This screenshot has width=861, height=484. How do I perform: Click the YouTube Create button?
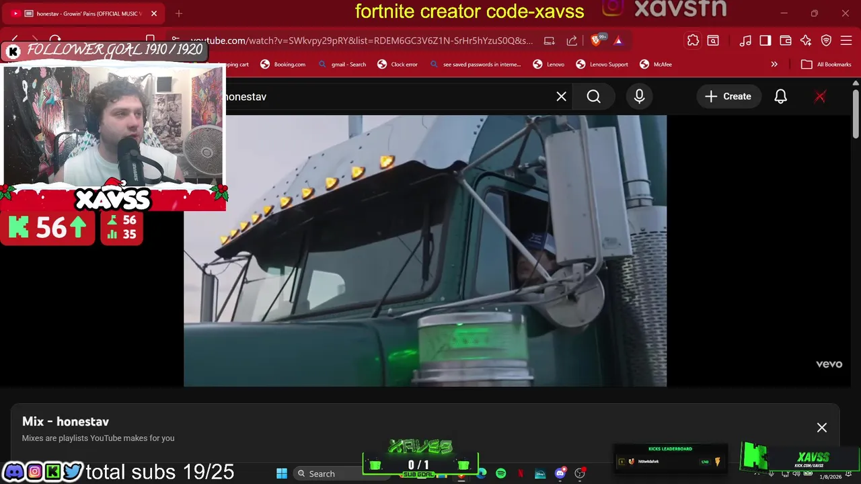click(728, 97)
